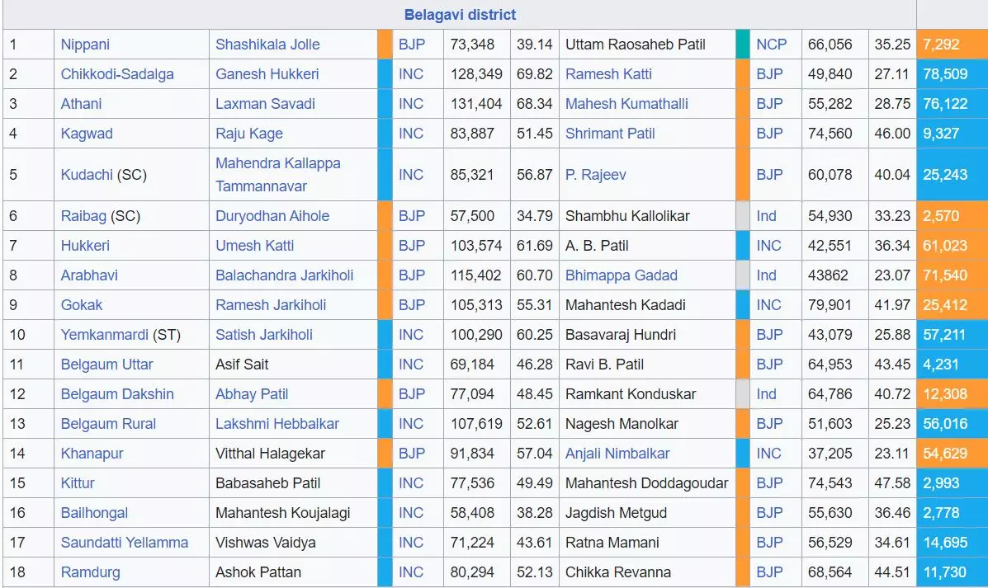Screen dimensions: 988x588
Task: Click the Mahendra Kallappa Tammannavar link
Action: pos(278,174)
